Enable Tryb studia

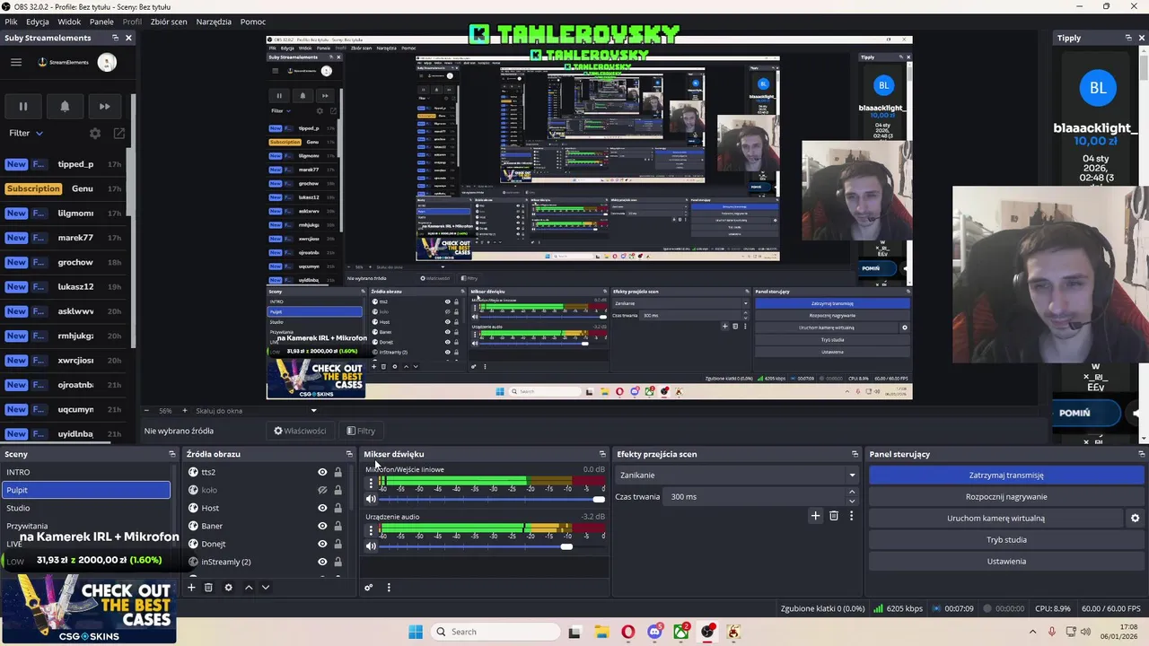(1006, 540)
